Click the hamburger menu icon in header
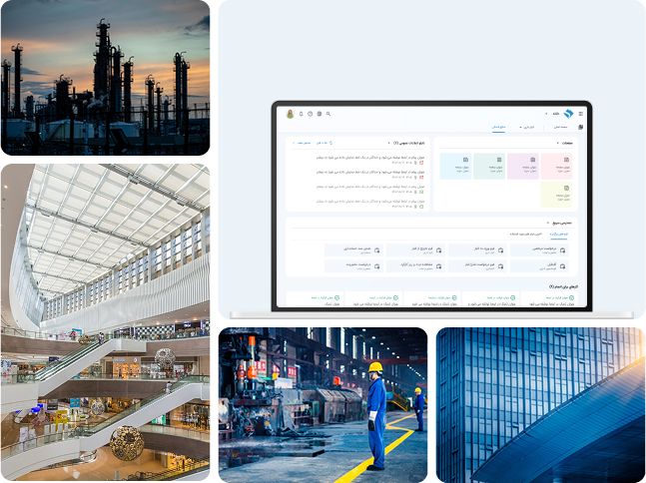The image size is (646, 483). click(581, 114)
